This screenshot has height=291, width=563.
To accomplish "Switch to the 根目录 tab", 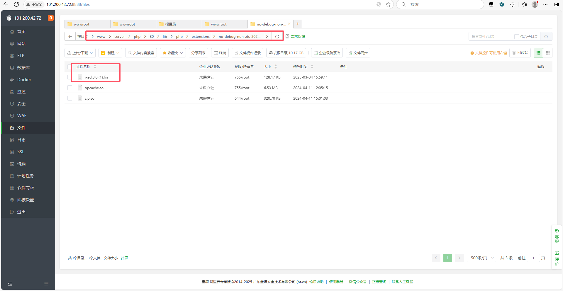I will (179, 24).
